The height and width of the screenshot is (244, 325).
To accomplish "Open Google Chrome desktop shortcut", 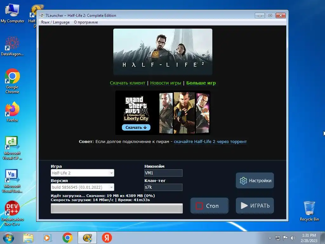I will (12, 81).
